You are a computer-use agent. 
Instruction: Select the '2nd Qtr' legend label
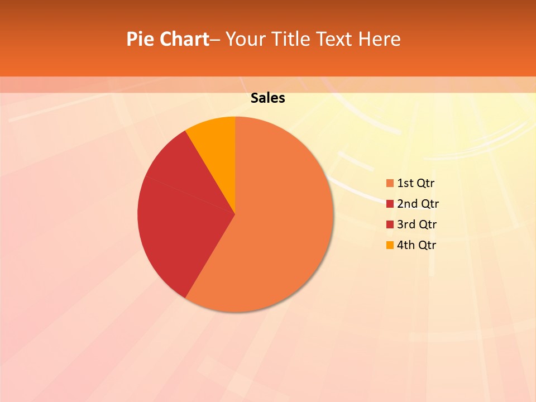pyautogui.click(x=418, y=204)
